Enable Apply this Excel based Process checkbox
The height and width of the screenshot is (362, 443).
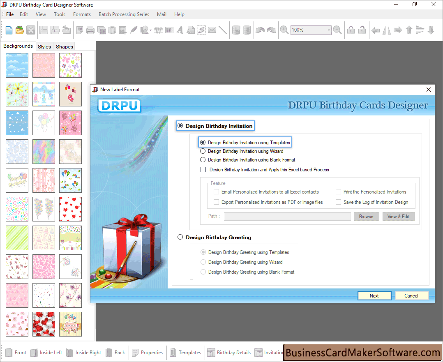(203, 170)
